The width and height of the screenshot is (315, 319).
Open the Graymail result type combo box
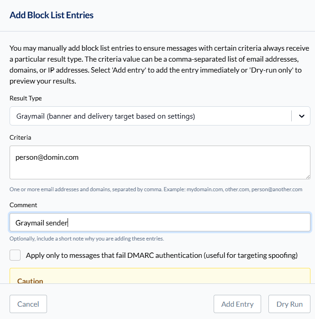160,116
